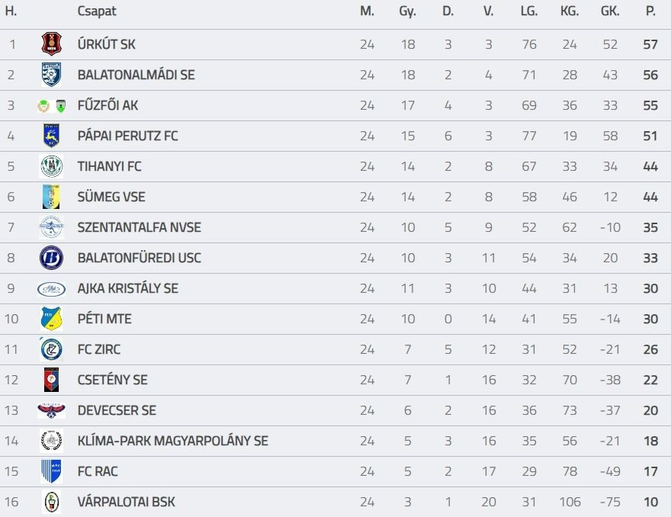Click the FC Zirc club logo

[x=51, y=349]
